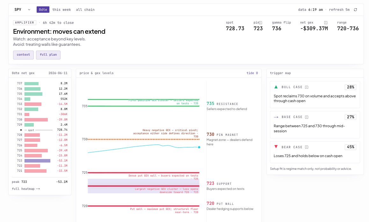The image size is (369, 222).
Task: Switch to the this week tab
Action: pyautogui.click(x=62, y=10)
